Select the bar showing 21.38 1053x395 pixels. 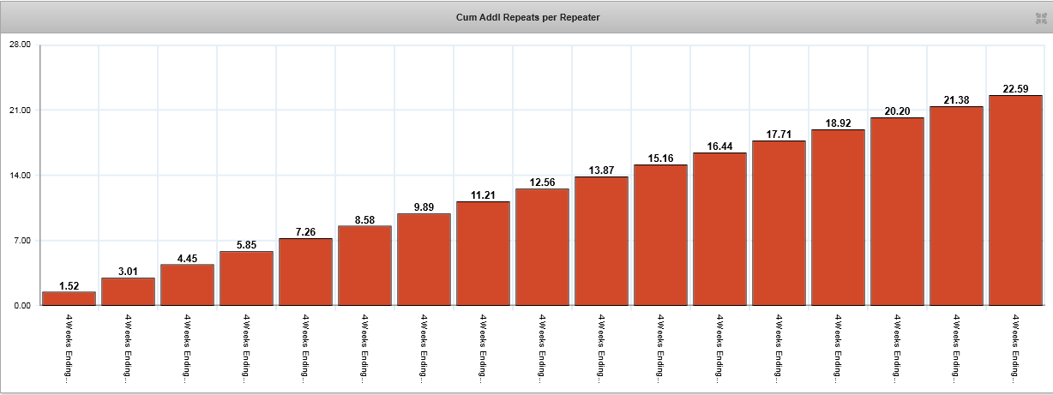tap(956, 206)
